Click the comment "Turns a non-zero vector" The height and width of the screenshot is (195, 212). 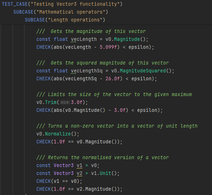(x=117, y=126)
